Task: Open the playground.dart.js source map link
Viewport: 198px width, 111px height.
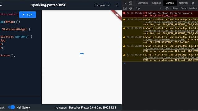Action: (x=170, y=31)
